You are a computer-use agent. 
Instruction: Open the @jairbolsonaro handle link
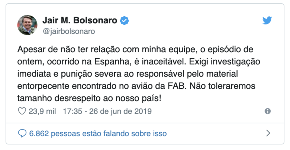[x=69, y=31]
